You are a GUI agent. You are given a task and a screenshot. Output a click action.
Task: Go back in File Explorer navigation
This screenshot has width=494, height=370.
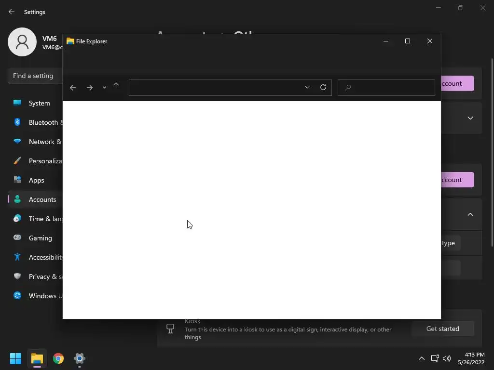pyautogui.click(x=73, y=88)
